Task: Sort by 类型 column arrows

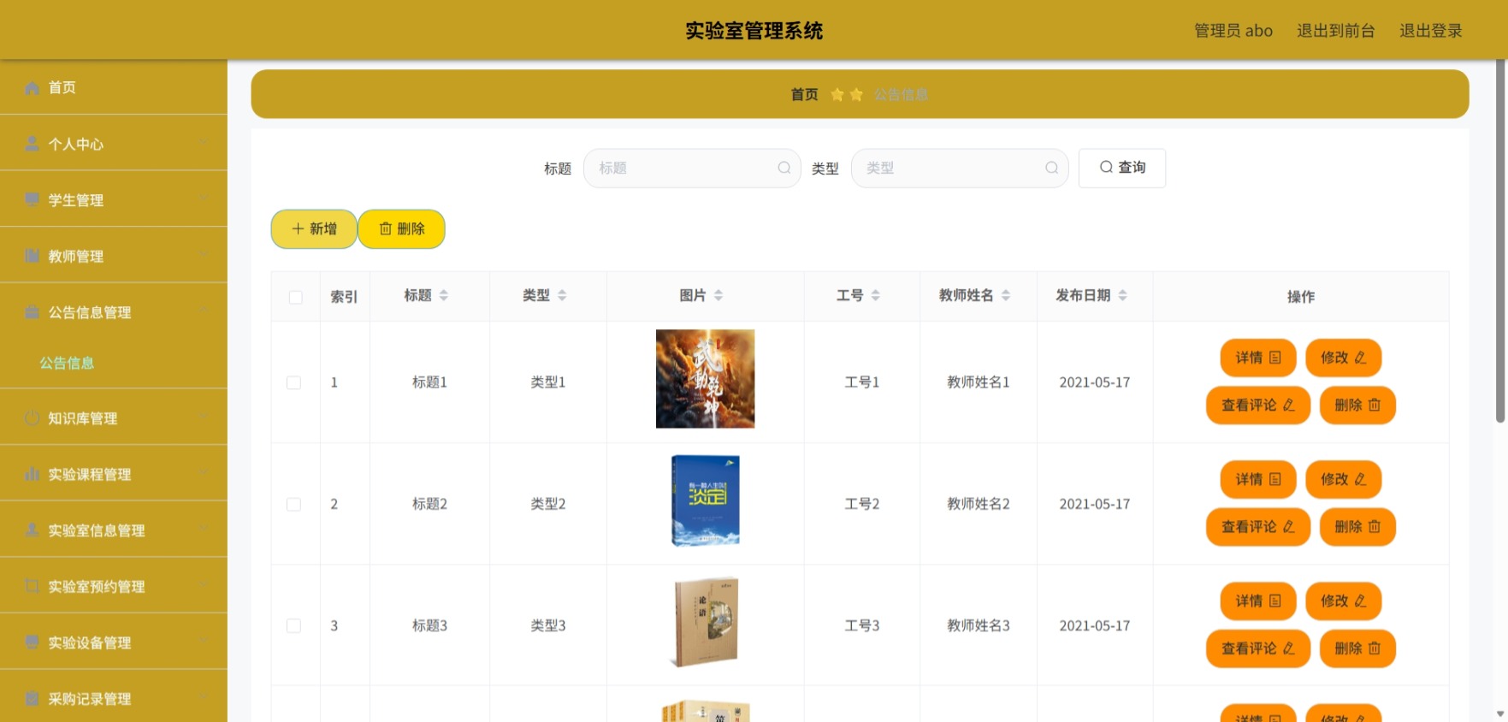Action: pyautogui.click(x=562, y=295)
